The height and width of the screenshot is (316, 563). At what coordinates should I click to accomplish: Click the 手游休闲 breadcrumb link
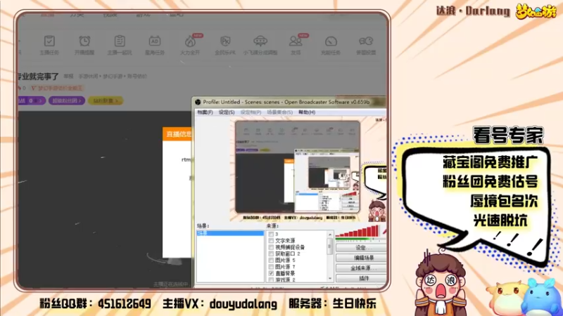pos(88,77)
